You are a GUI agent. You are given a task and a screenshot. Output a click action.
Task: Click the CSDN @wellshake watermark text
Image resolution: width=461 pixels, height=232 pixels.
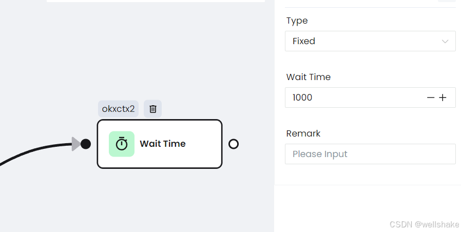tap(424, 224)
